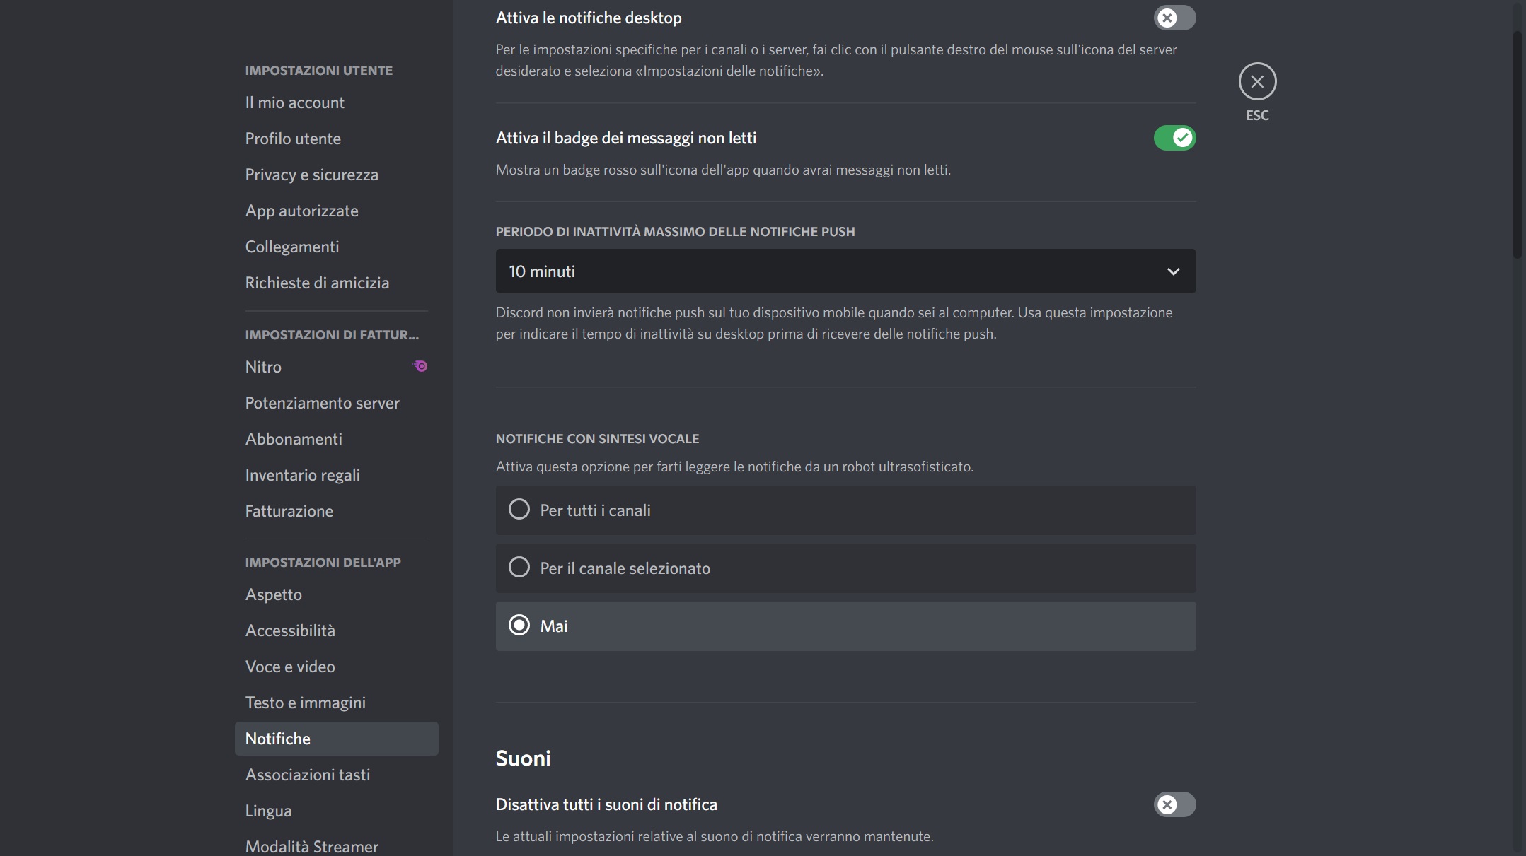Viewport: 1526px width, 856px height.
Task: Select 'Per tutti i canali' for voice notifications
Action: 519,509
